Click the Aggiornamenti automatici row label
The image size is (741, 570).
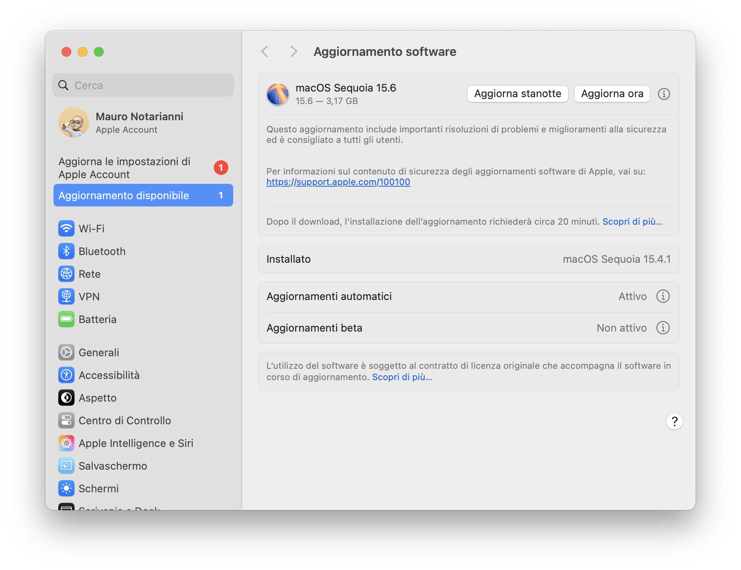[329, 296]
